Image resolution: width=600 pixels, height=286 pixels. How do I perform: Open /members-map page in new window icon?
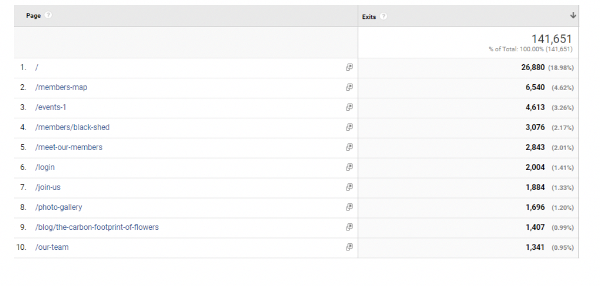tap(349, 87)
